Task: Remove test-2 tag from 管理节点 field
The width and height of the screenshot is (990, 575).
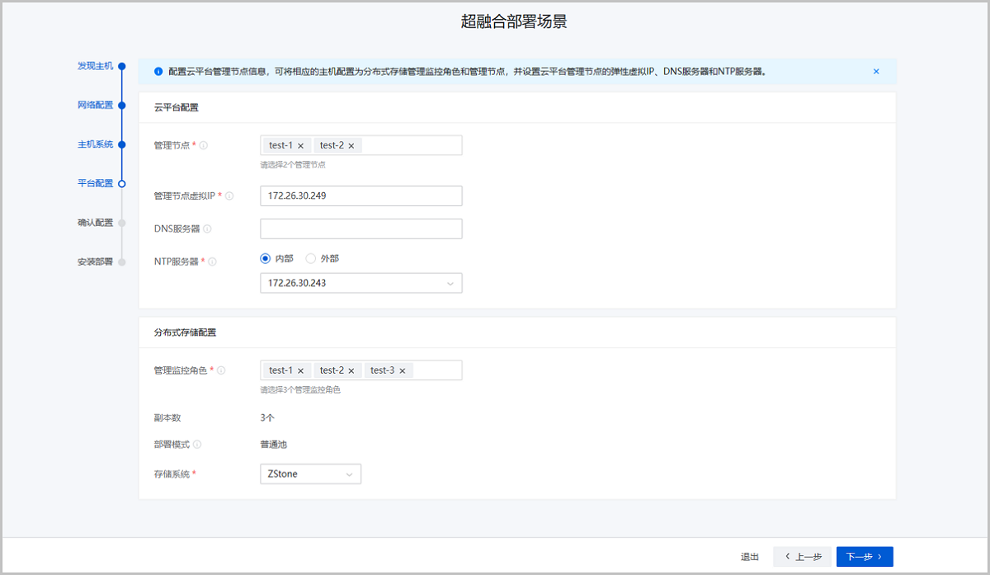Action: (x=351, y=146)
